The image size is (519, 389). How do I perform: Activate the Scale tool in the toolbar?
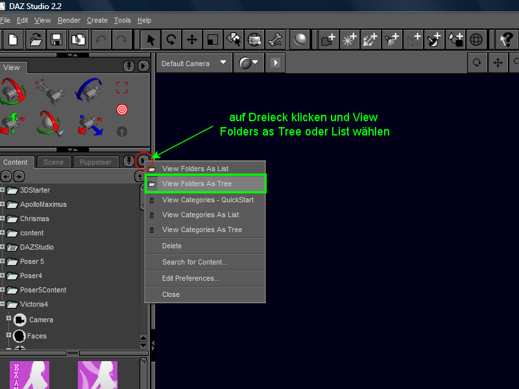[213, 40]
